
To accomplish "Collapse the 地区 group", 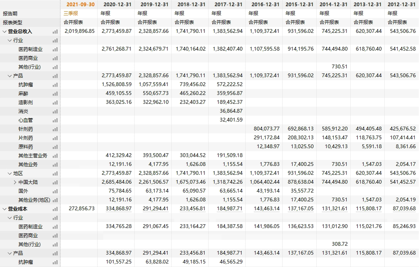I will point(10,174).
